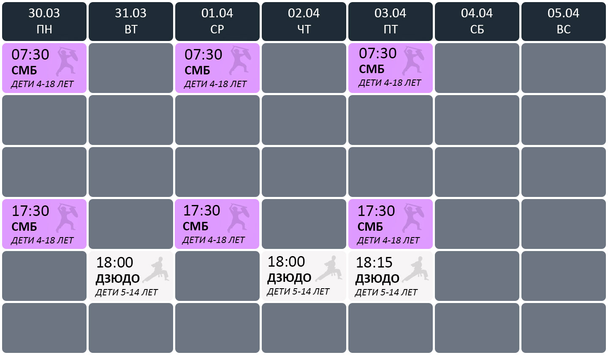Click the judo icon in Friday 18:15 class
Viewport: 608px width, 355px height.
(x=415, y=269)
